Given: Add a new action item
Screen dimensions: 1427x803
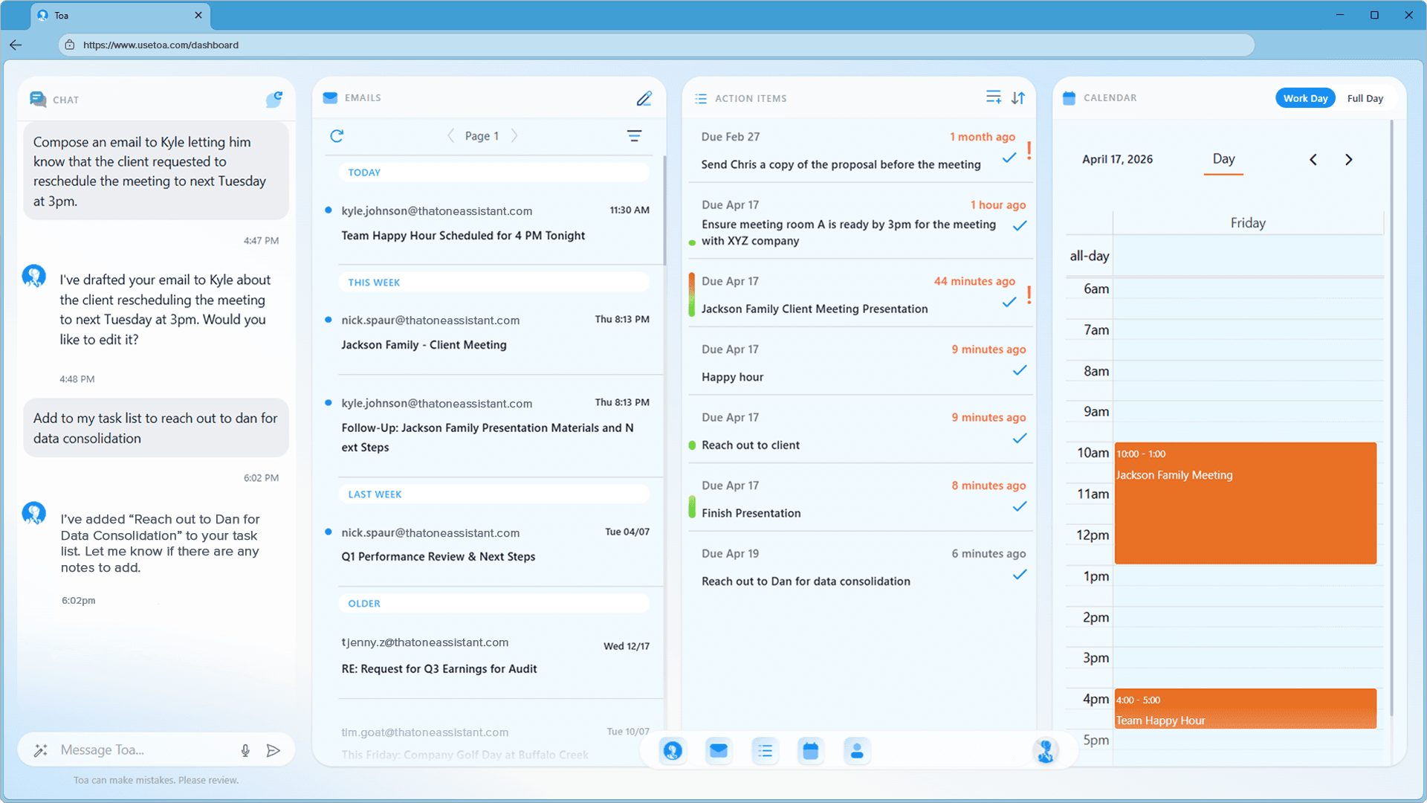Looking at the screenshot, I should (993, 97).
